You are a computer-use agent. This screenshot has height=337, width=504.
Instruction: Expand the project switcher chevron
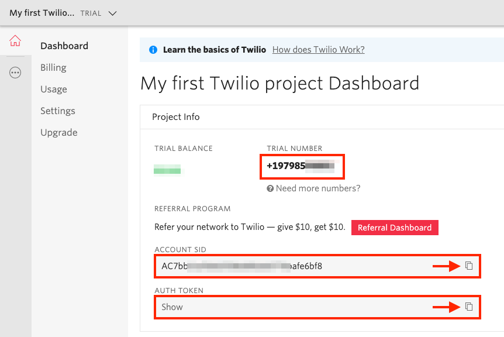(112, 13)
